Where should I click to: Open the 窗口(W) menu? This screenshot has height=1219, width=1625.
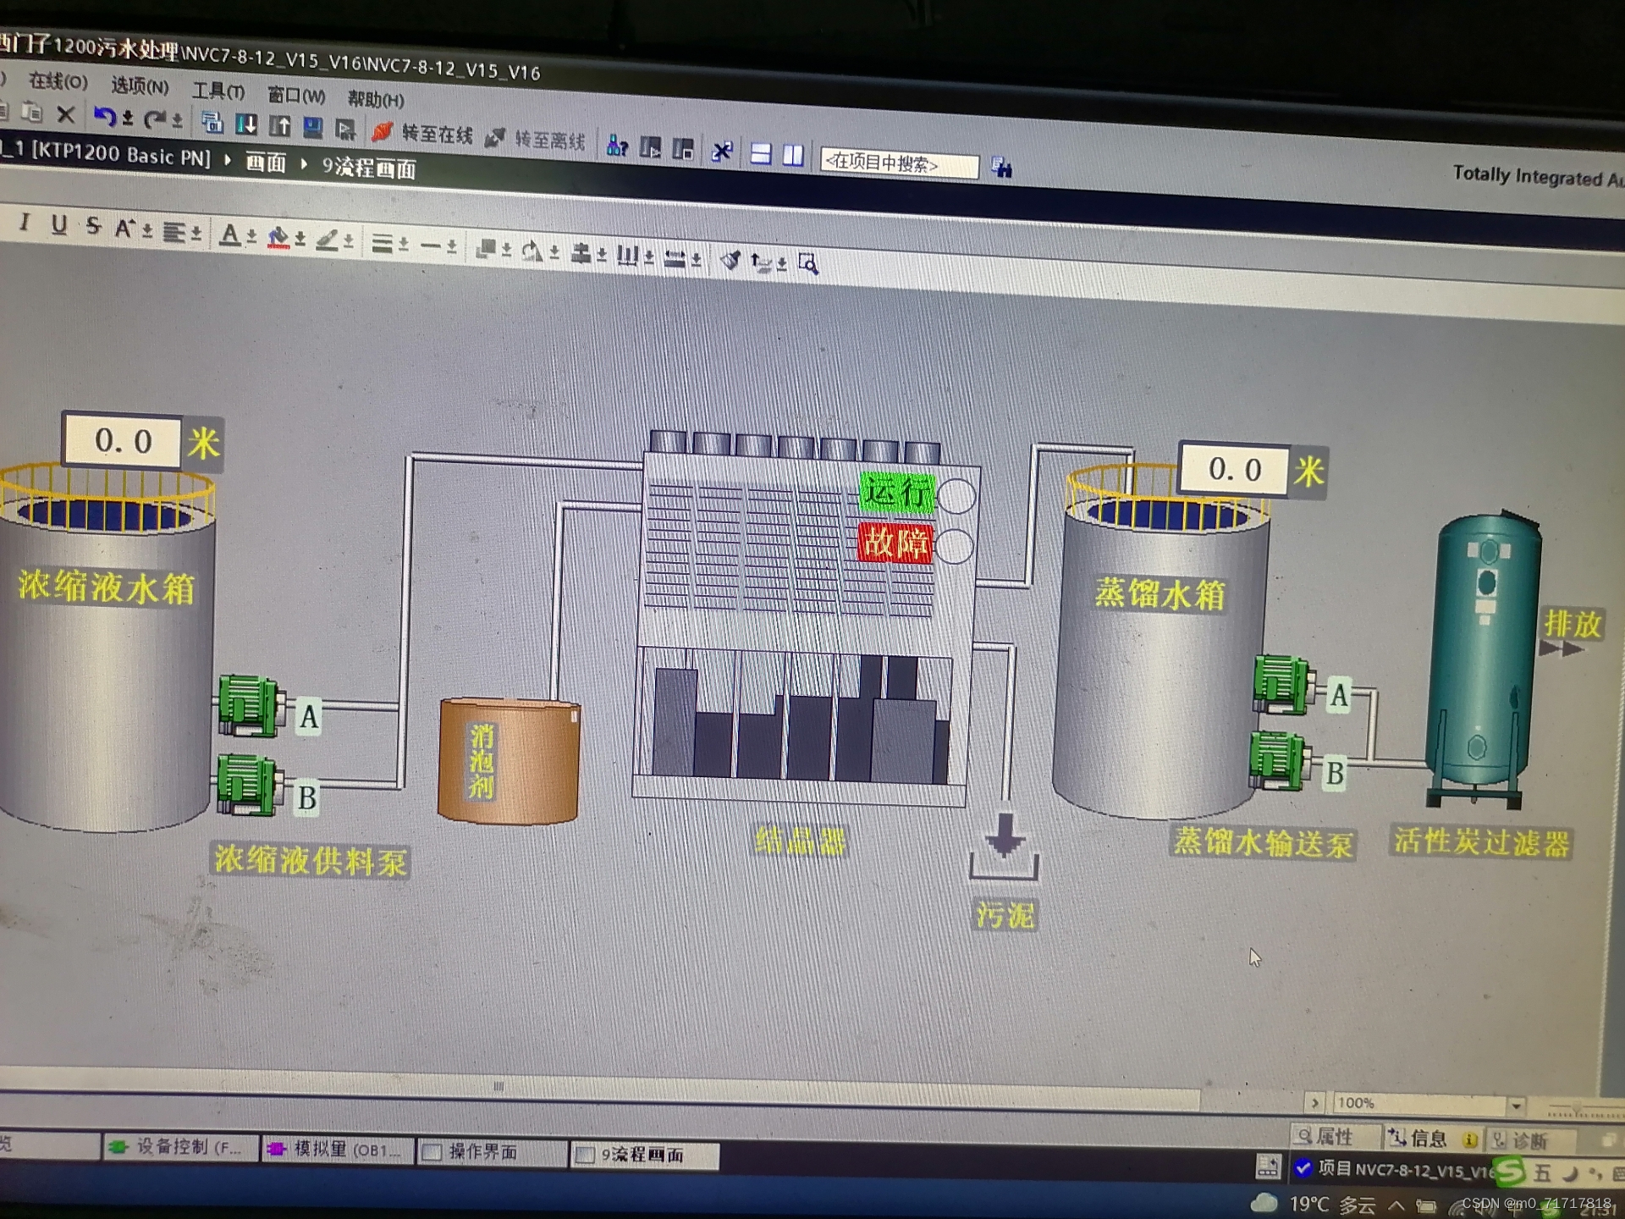point(295,96)
